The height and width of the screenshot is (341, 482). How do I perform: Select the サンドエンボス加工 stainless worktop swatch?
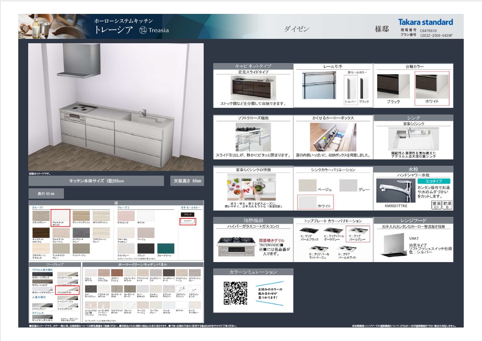[x=42, y=317]
